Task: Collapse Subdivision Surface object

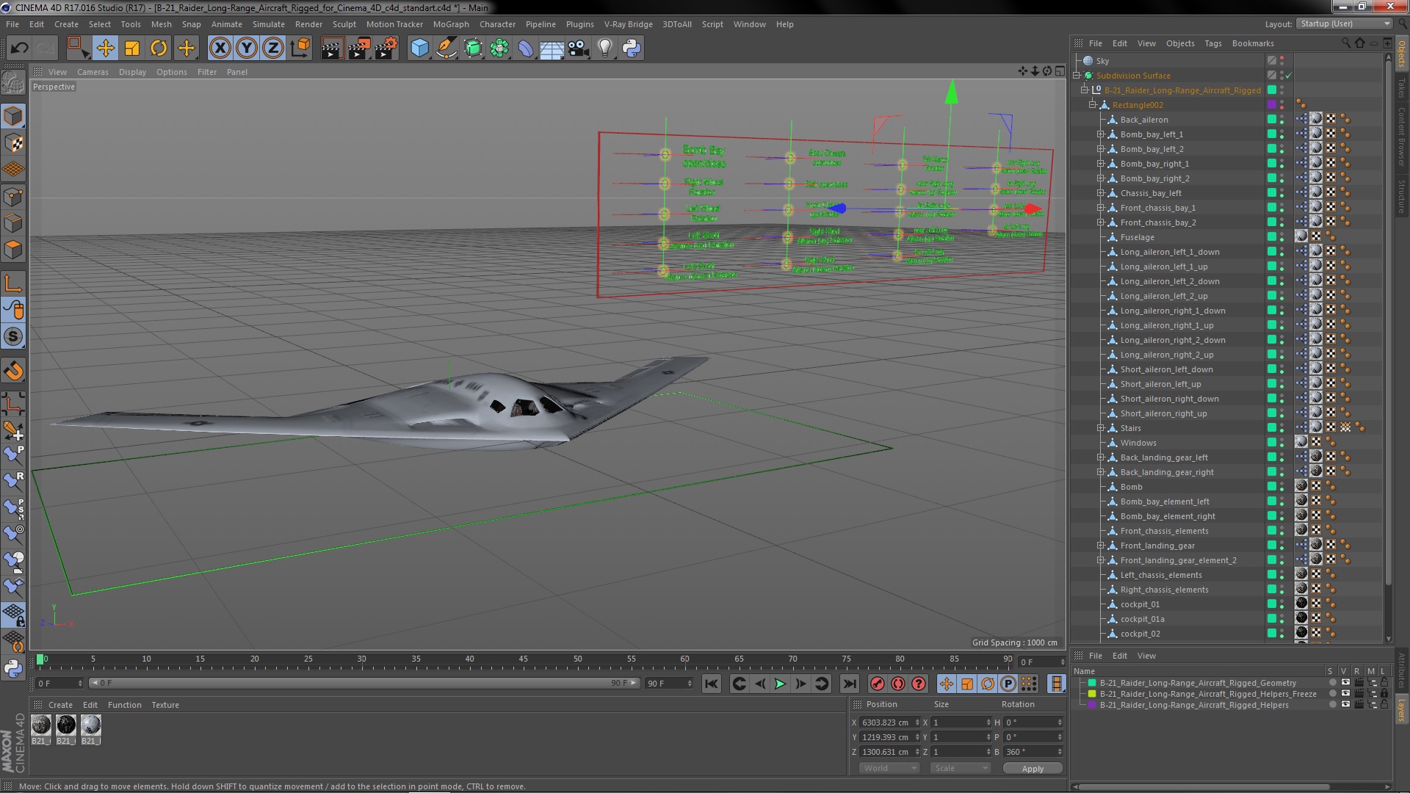Action: (x=1077, y=76)
